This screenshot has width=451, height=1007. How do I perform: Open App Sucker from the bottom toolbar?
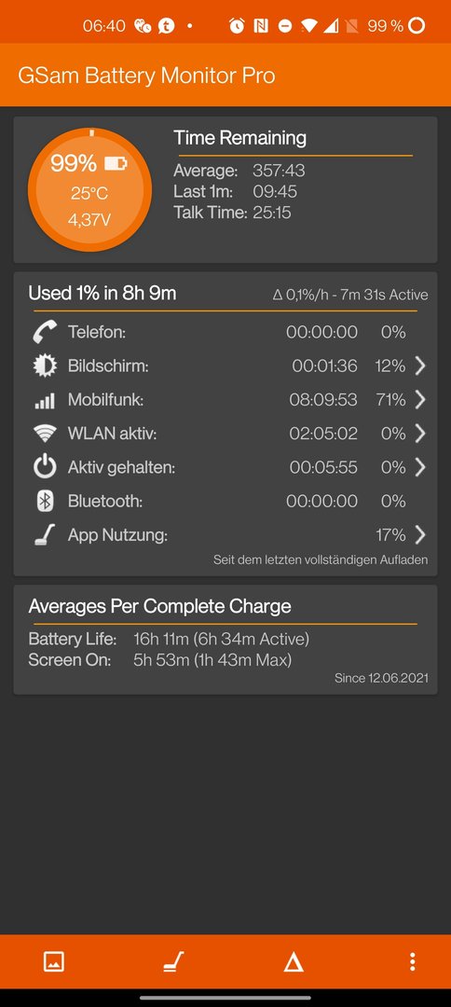tap(173, 961)
